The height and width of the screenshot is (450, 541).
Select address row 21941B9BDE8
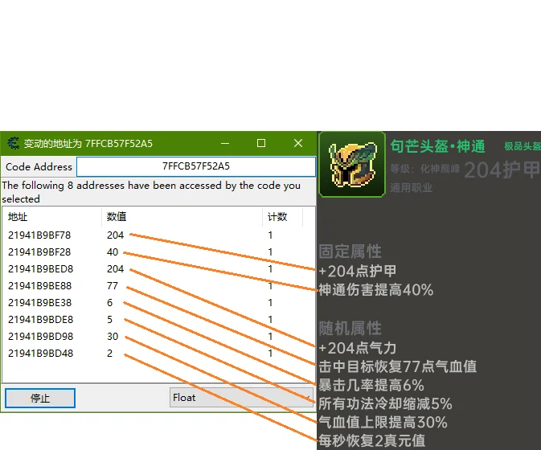click(x=39, y=320)
